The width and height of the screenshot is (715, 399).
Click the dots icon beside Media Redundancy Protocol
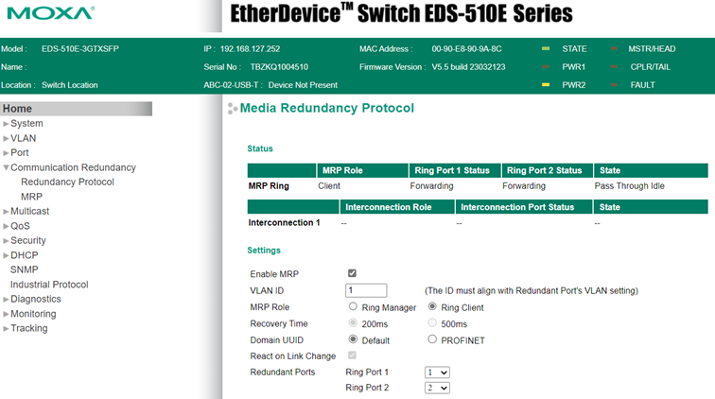coord(232,109)
